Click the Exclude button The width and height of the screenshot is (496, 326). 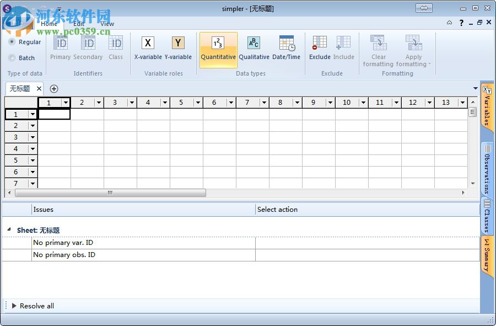(x=320, y=47)
